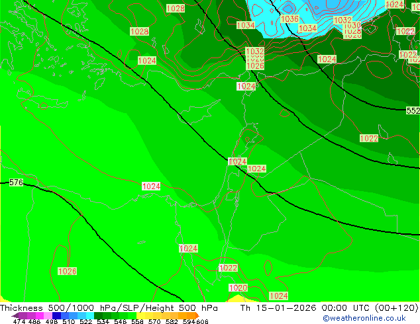Pick the light pink legend swatch

pyautogui.click(x=48, y=315)
